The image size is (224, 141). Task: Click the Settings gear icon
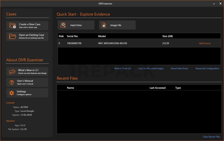tap(12, 93)
